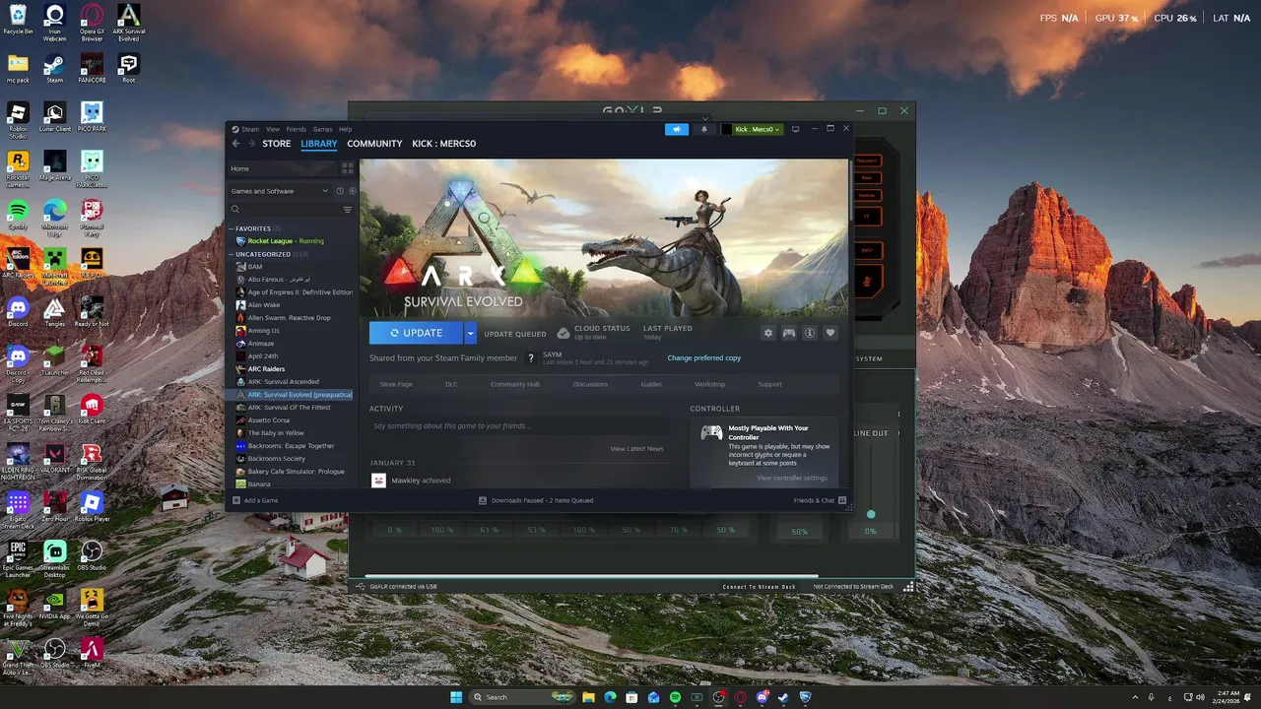Switch library to grid collections view icon

coord(347,168)
